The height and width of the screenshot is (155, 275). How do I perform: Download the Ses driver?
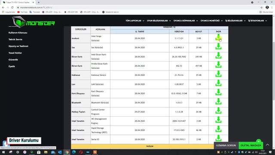pos(218,46)
